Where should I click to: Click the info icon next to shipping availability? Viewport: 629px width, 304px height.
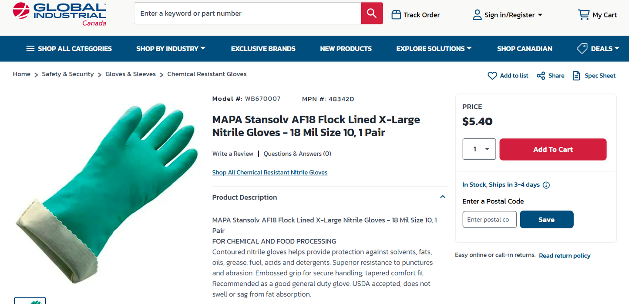pos(546,185)
